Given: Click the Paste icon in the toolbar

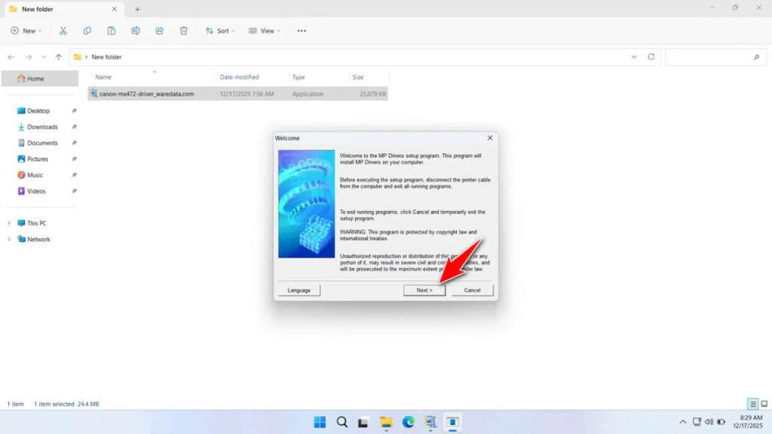Looking at the screenshot, I should [112, 30].
